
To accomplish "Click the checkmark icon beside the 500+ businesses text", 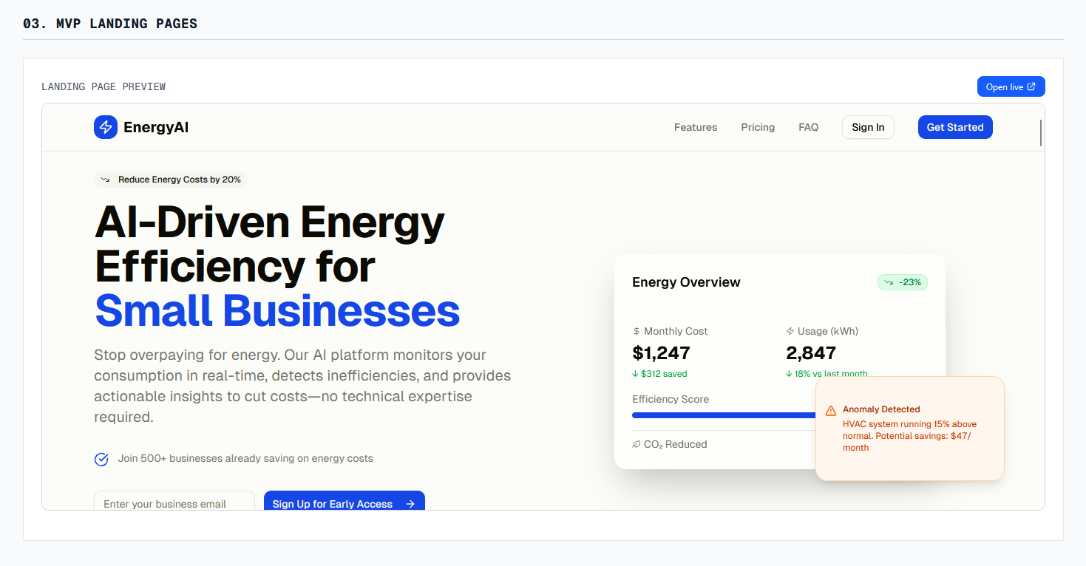I will coord(101,459).
